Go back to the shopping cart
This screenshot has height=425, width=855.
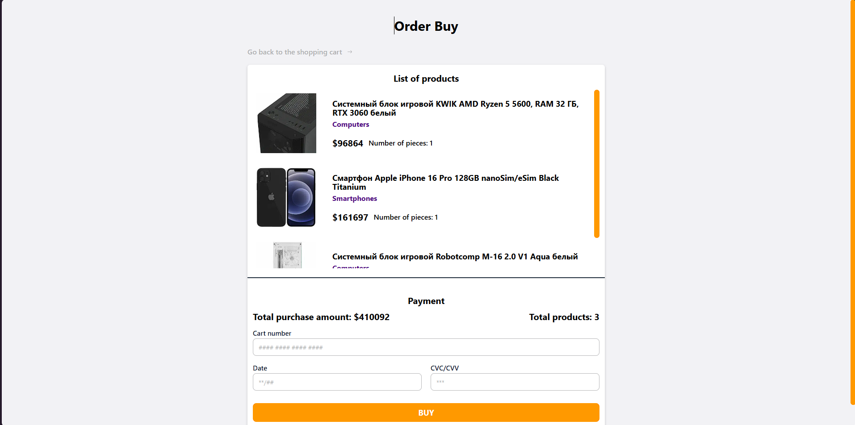[295, 52]
